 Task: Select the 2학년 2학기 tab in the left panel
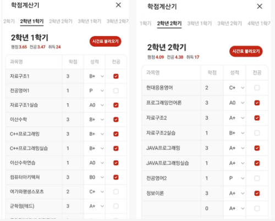pos(61,21)
